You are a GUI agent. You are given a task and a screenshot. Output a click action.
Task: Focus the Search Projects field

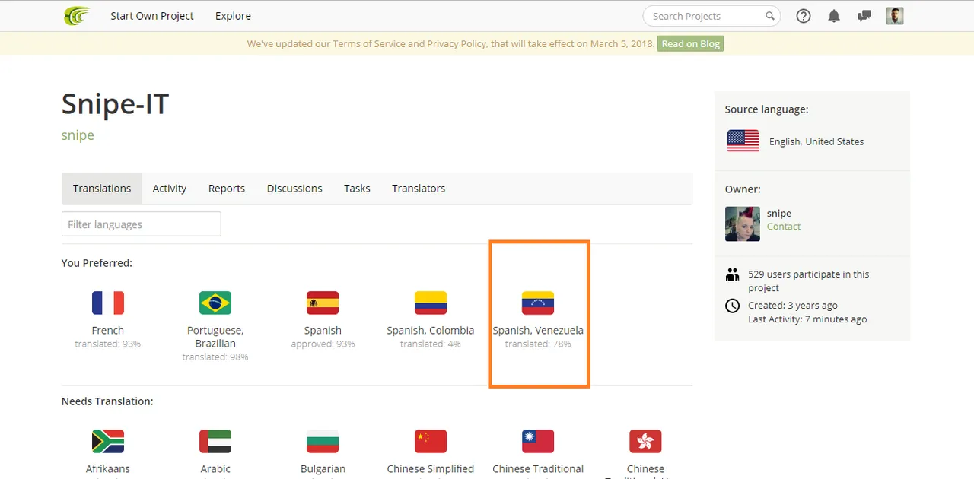point(711,16)
